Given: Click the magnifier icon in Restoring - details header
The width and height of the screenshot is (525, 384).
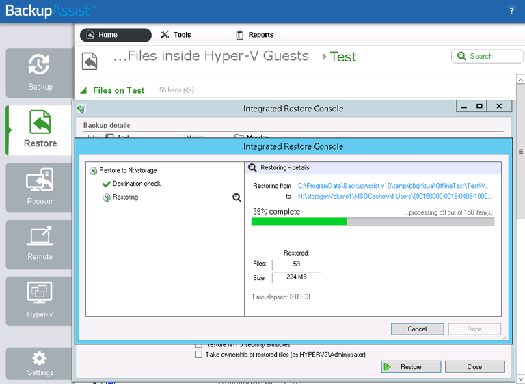Looking at the screenshot, I should 252,167.
